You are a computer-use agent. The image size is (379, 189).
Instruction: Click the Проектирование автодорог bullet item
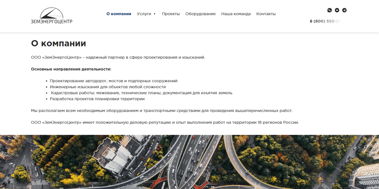pyautogui.click(x=113, y=81)
